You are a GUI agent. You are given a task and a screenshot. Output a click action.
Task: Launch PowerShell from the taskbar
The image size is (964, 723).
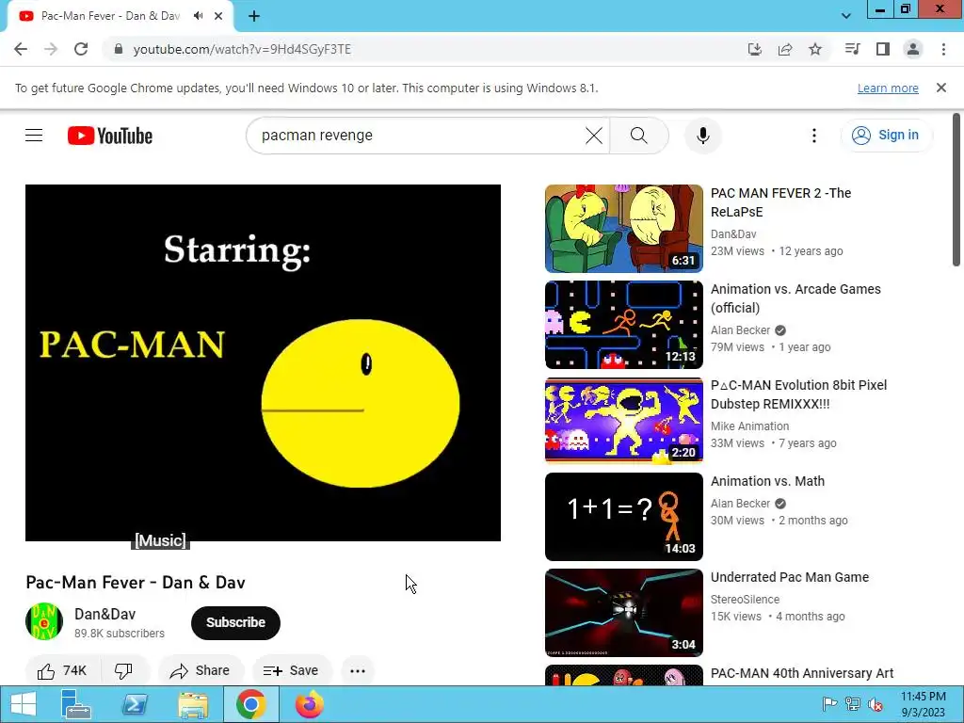pos(135,704)
